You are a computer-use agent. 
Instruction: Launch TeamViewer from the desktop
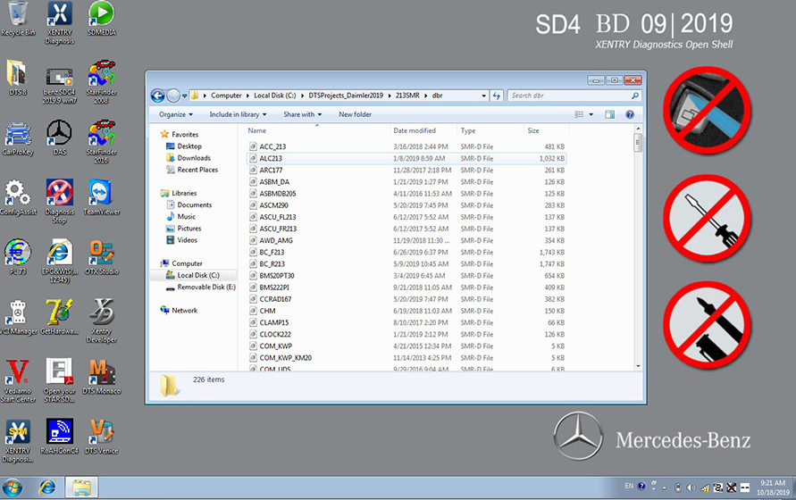(101, 197)
